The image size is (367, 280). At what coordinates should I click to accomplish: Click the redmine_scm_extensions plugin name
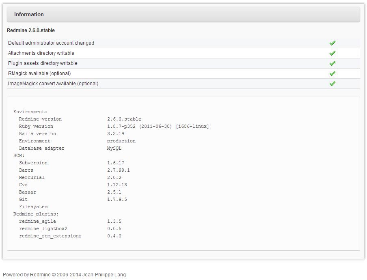(50, 236)
